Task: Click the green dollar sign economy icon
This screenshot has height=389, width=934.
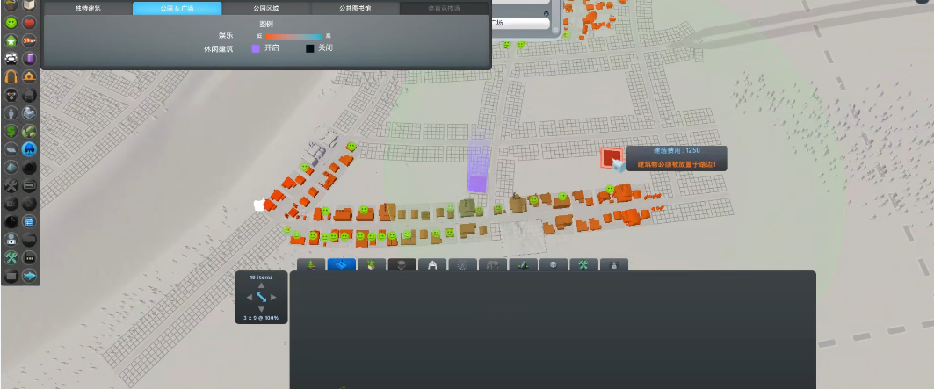Action: pos(11,131)
